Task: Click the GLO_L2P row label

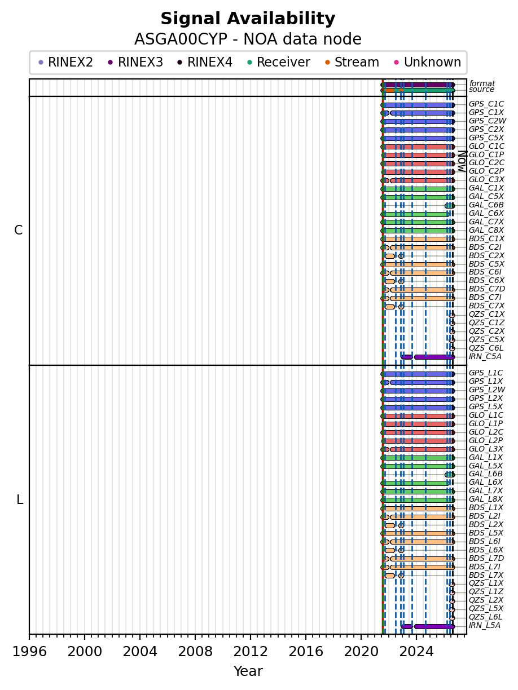Action: [x=486, y=441]
